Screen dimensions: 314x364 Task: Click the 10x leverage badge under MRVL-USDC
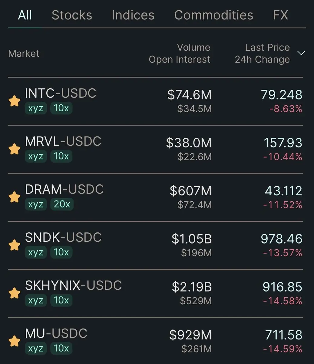coord(61,156)
